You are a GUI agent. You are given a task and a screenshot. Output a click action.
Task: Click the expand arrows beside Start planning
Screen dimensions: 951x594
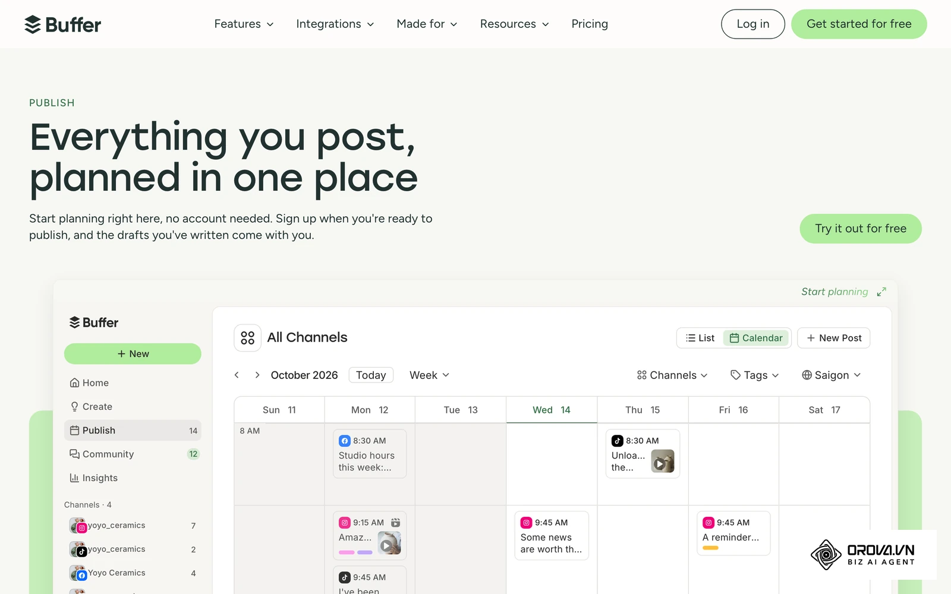coord(881,292)
